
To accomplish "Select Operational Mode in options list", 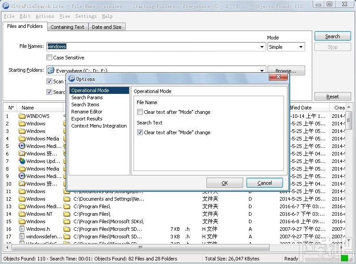I will [x=99, y=90].
